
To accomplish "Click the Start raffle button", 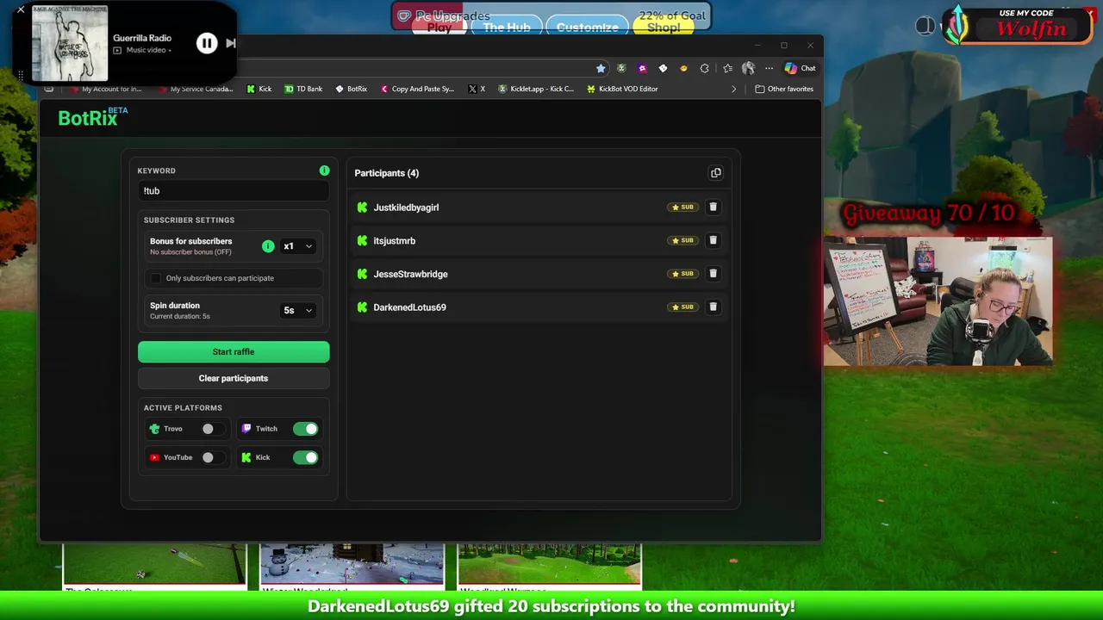I will pyautogui.click(x=234, y=351).
